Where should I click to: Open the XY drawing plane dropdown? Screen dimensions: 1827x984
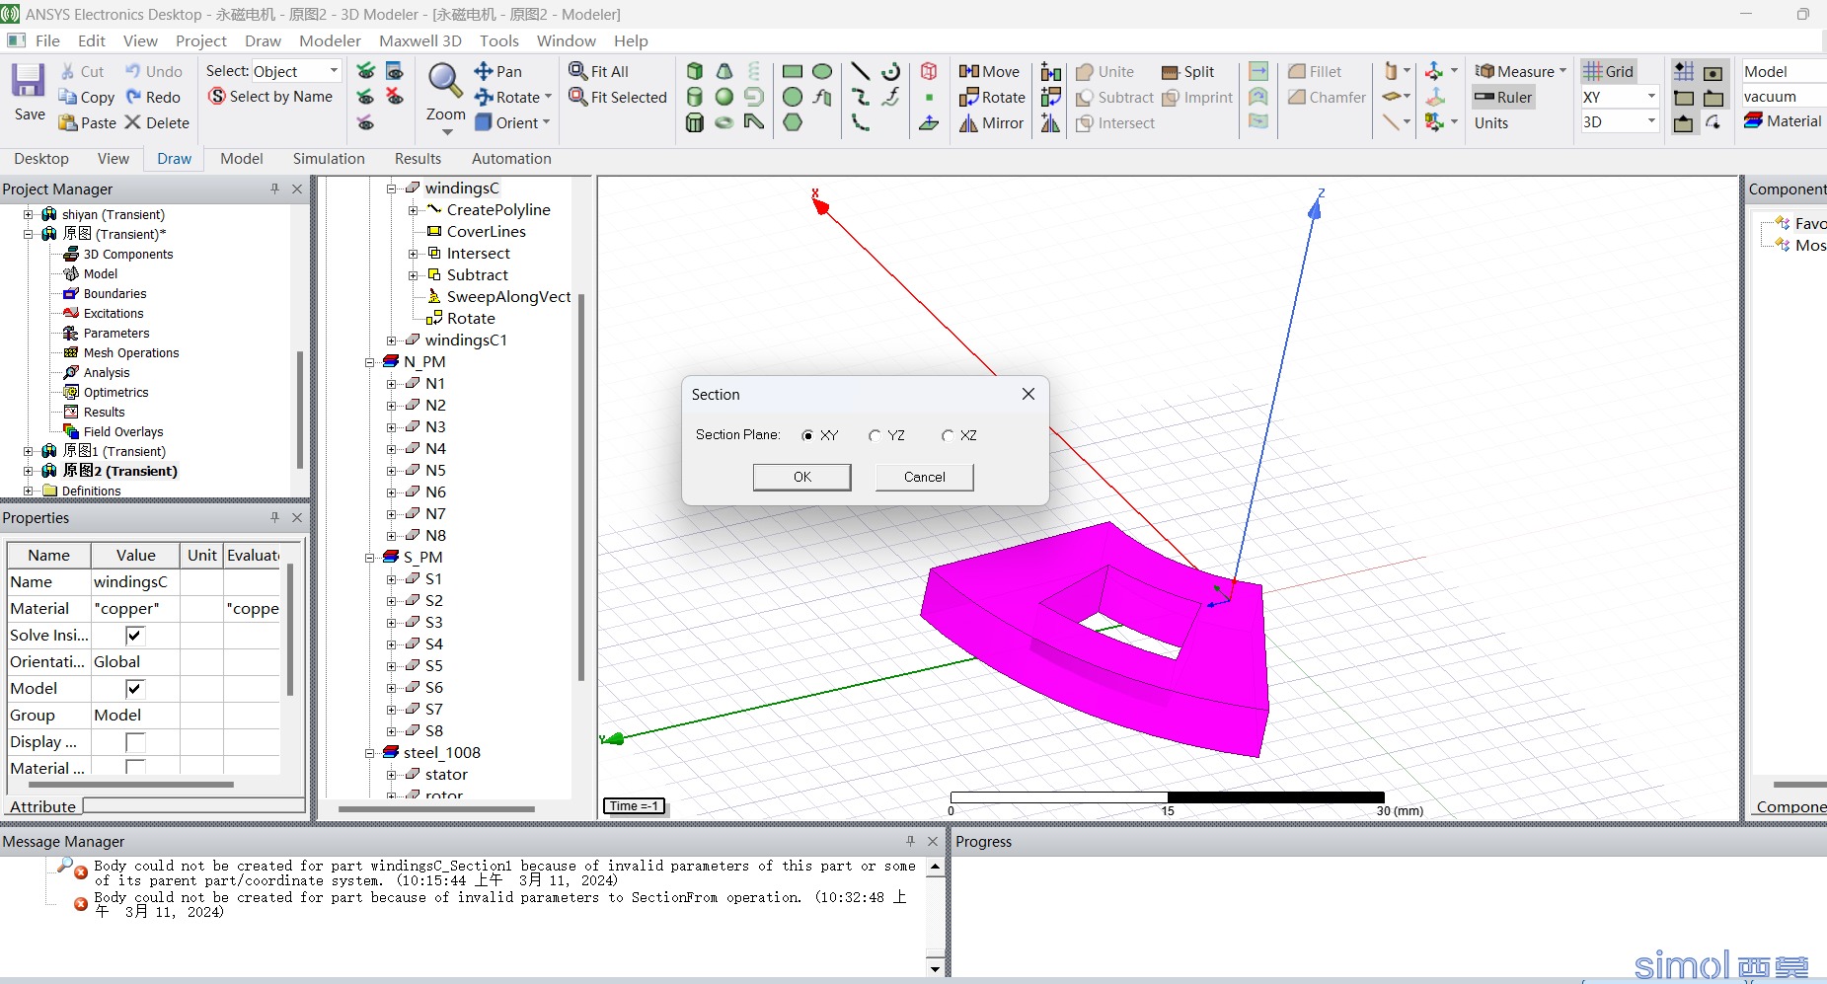1650,97
